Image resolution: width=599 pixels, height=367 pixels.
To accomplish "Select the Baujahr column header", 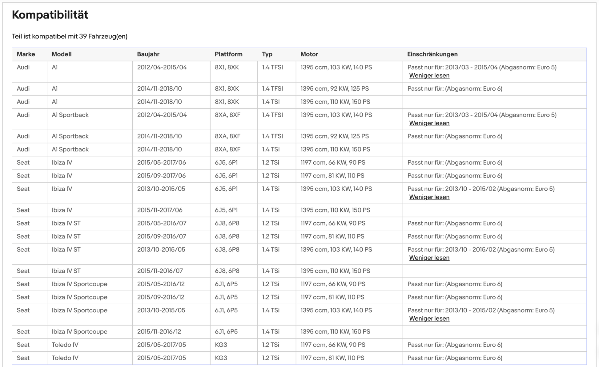I will pyautogui.click(x=148, y=54).
